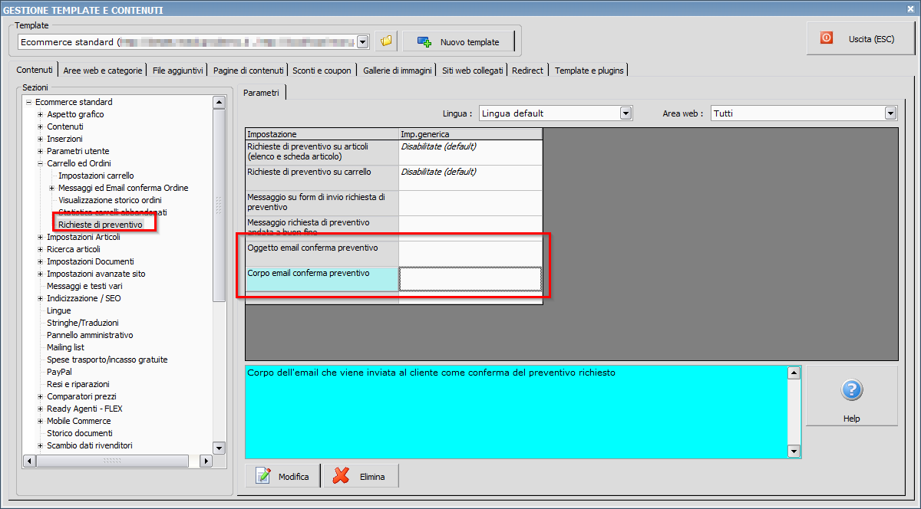
Task: Click the Help question mark icon
Action: tap(851, 390)
